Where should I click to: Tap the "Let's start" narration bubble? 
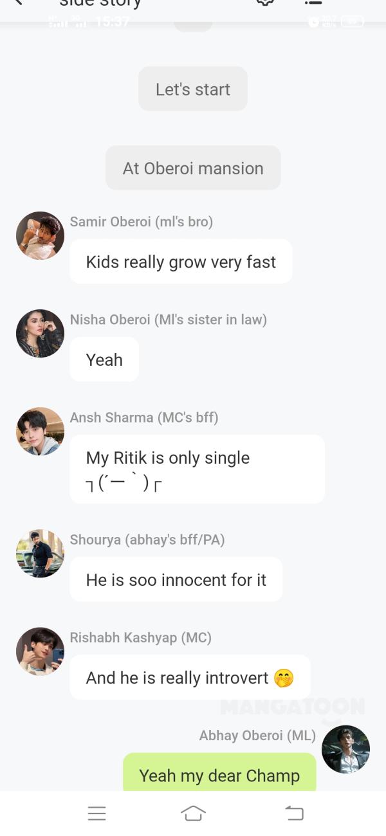click(193, 89)
